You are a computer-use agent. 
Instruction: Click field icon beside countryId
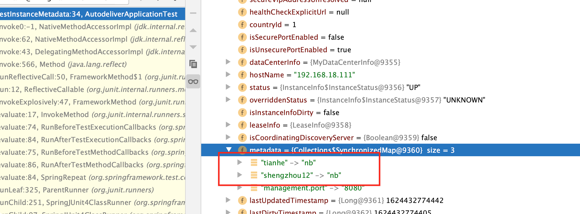[x=242, y=25]
